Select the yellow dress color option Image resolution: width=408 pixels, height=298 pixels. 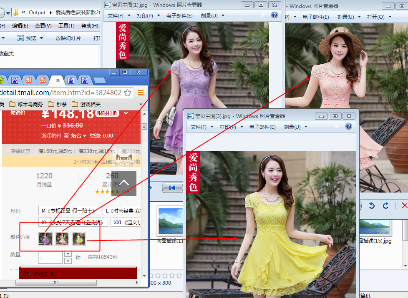tap(79, 239)
